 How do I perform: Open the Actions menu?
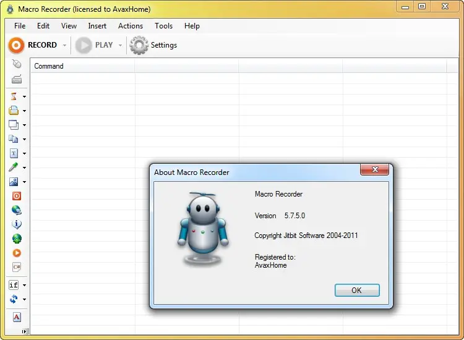point(131,26)
